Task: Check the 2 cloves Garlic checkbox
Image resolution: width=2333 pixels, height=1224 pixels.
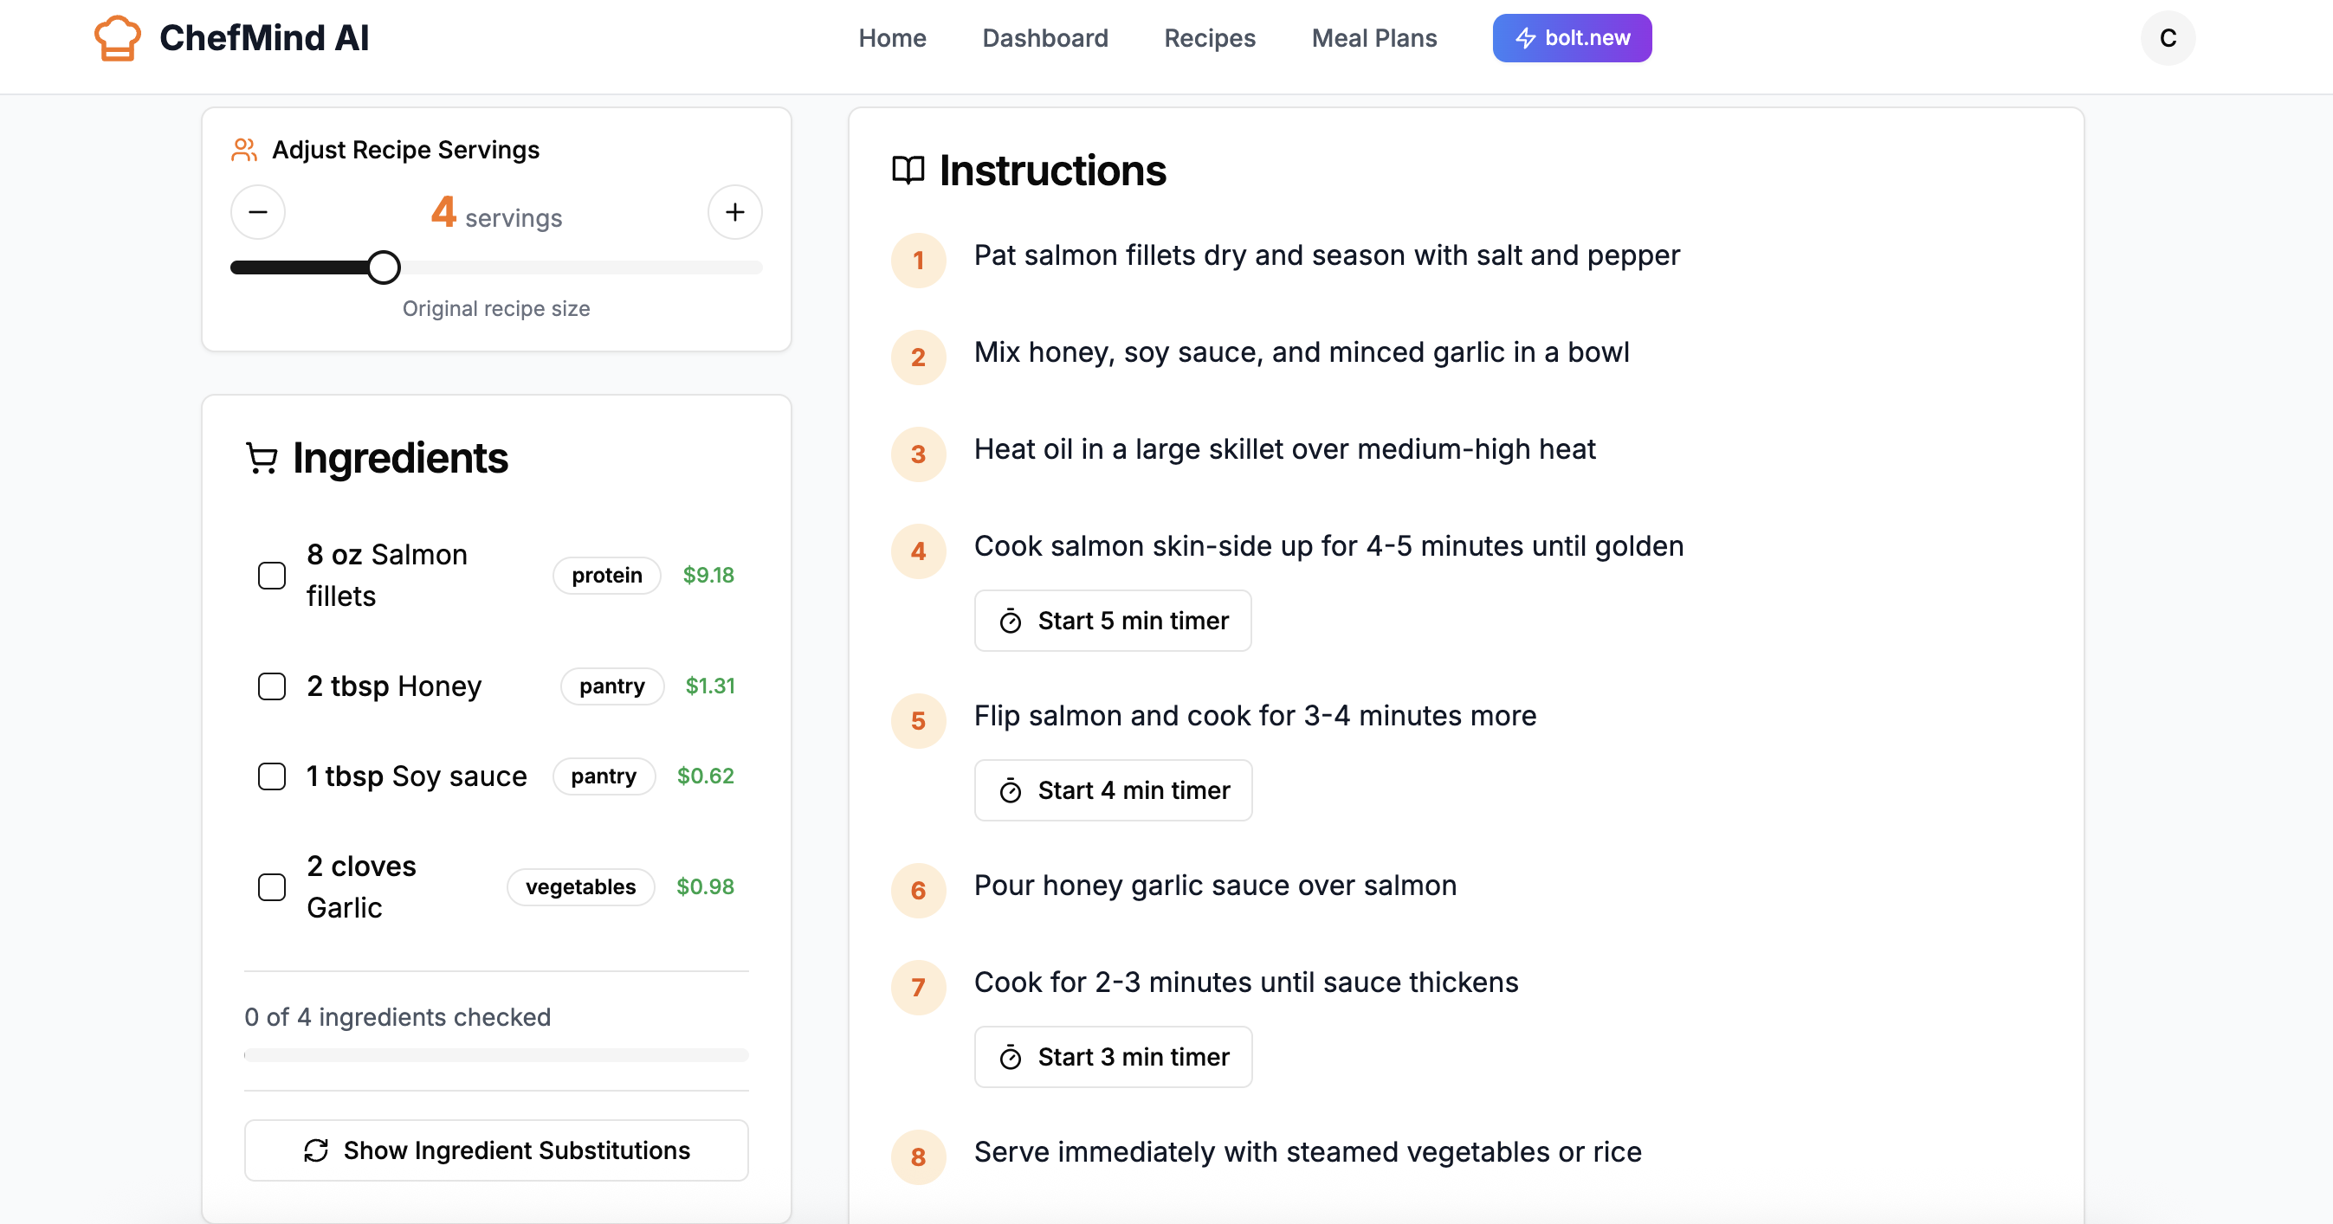Action: point(272,886)
